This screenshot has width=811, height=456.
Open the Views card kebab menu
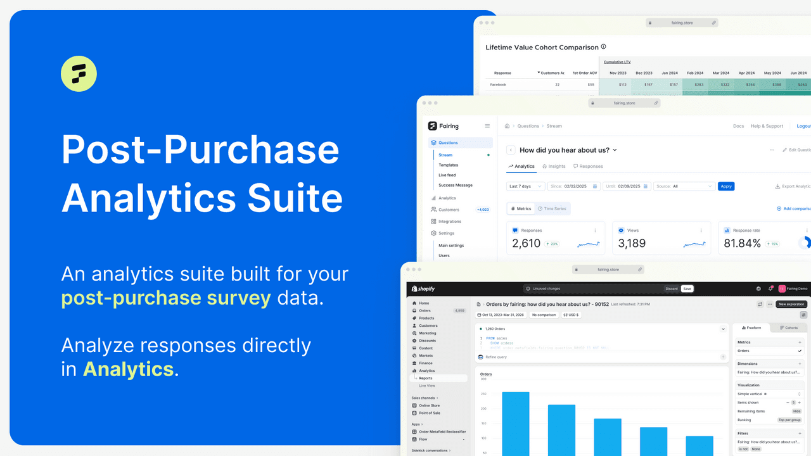pyautogui.click(x=701, y=231)
